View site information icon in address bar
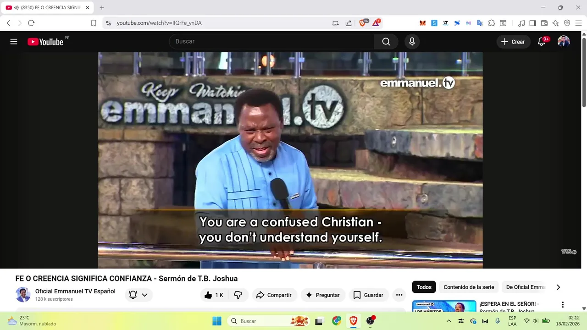 [x=108, y=23]
